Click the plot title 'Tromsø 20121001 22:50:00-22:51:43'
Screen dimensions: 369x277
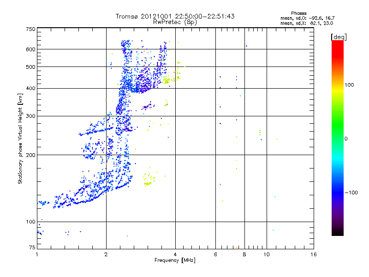tap(175, 16)
